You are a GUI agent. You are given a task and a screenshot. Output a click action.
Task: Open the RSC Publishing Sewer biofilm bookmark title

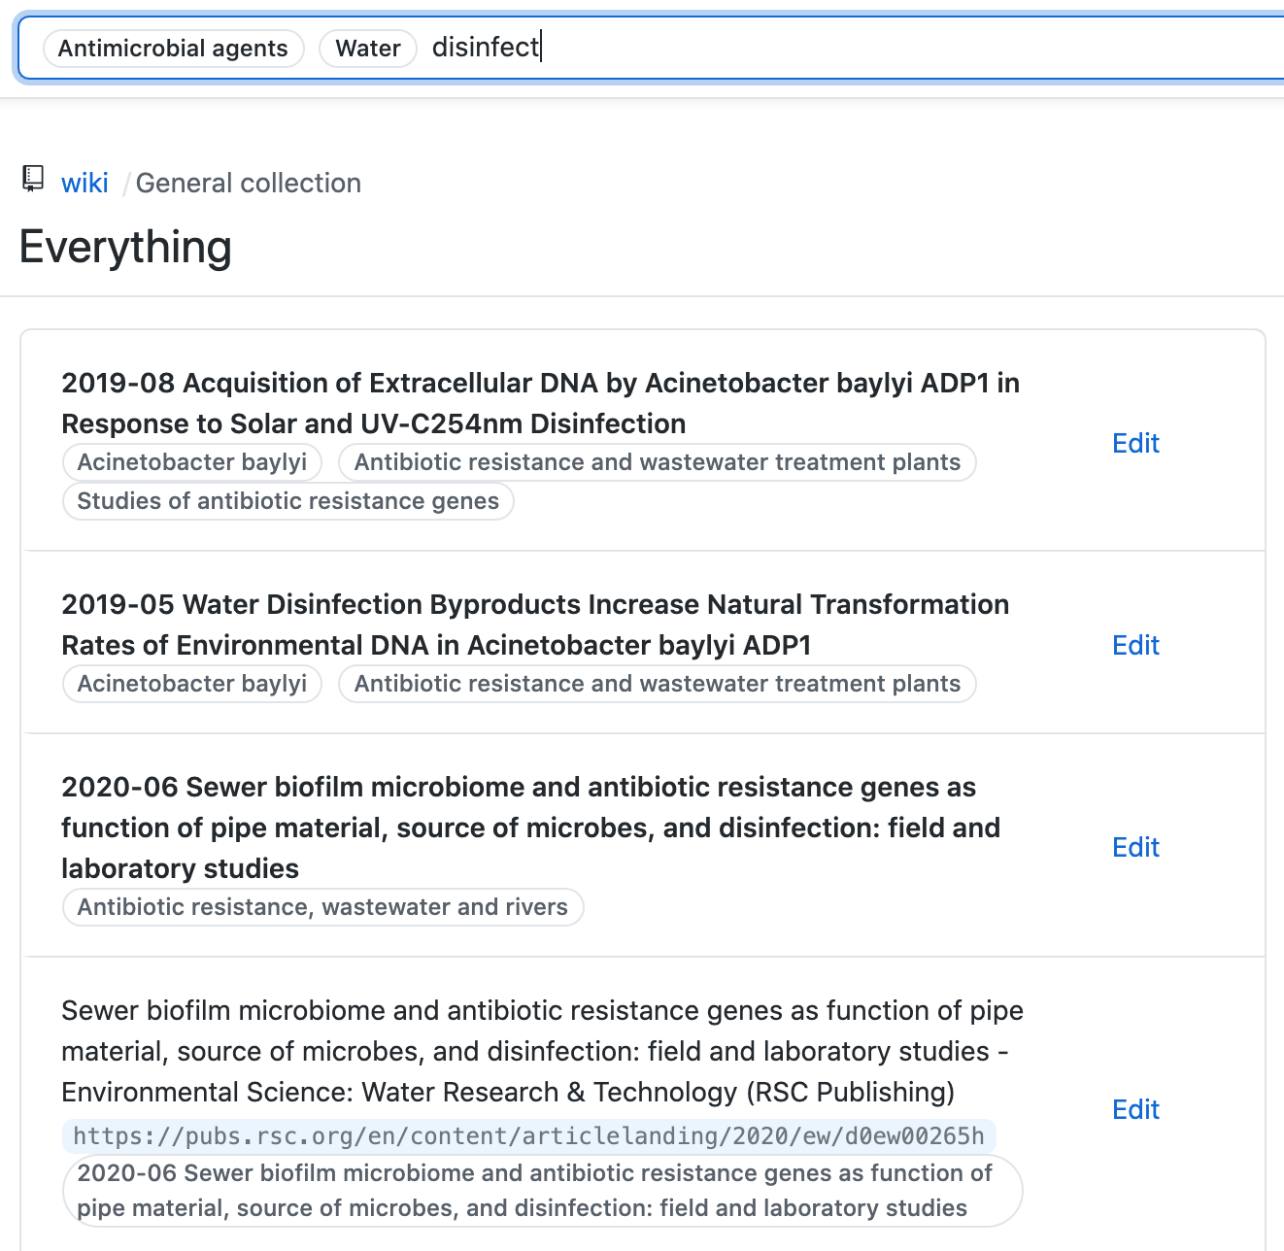coord(542,1051)
